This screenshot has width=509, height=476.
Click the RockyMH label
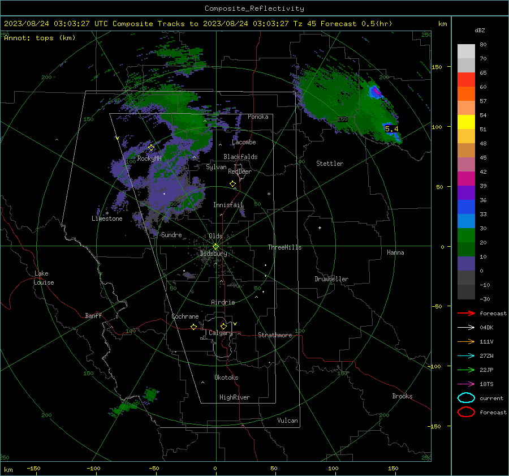click(149, 158)
